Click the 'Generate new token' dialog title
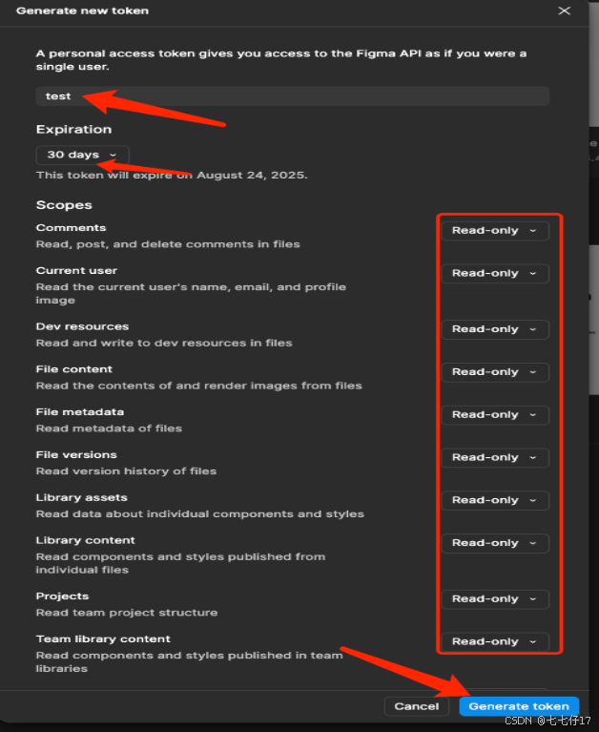The image size is (599, 732). (x=83, y=10)
